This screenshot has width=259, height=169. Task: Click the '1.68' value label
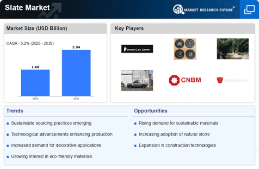click(35, 67)
